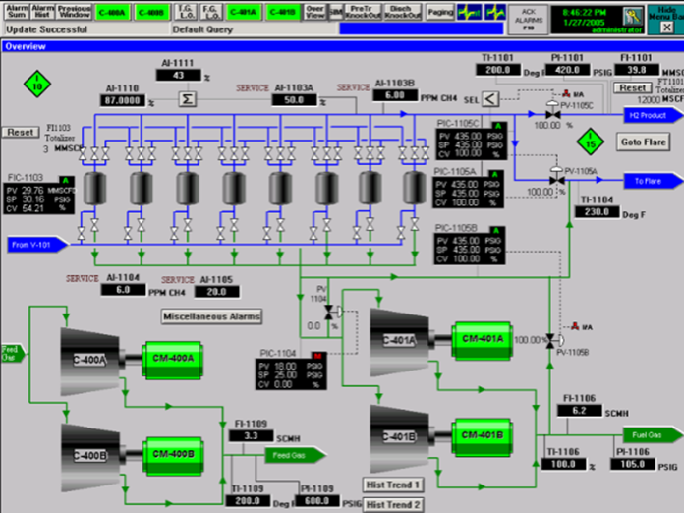Click the PV-1105C control valve symbol

click(x=552, y=112)
